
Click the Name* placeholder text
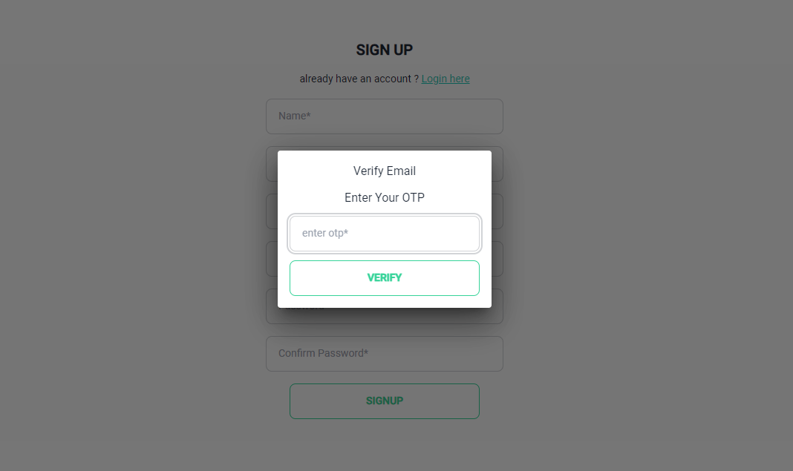[x=294, y=116]
